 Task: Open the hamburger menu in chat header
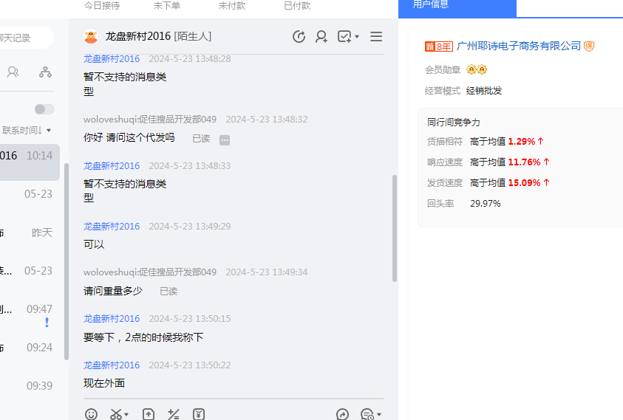point(376,36)
